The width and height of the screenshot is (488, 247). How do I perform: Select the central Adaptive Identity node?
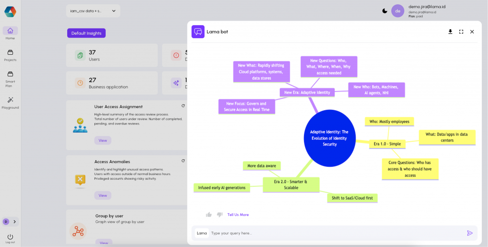click(x=329, y=138)
